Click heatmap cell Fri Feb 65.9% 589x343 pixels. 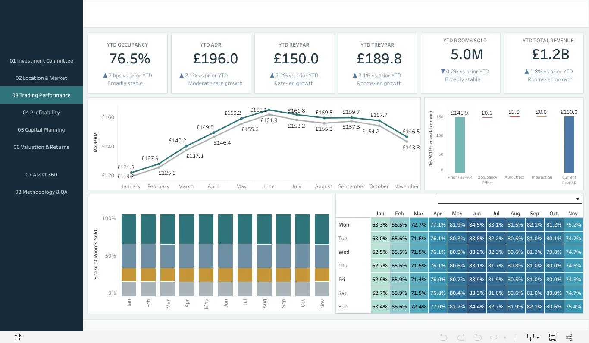(x=399, y=280)
